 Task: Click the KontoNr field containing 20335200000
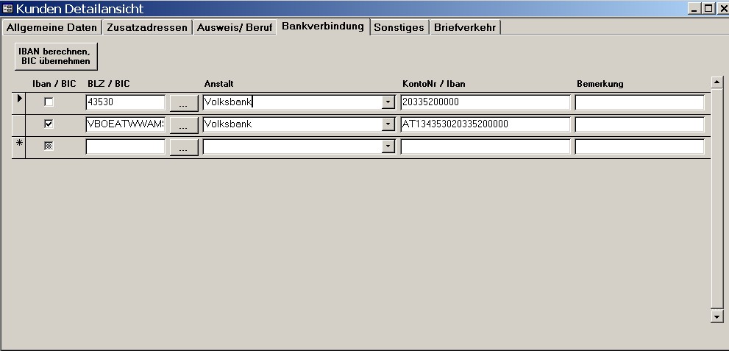(485, 102)
